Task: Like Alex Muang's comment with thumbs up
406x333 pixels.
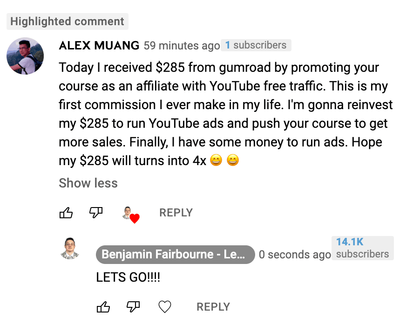Action: (x=67, y=213)
